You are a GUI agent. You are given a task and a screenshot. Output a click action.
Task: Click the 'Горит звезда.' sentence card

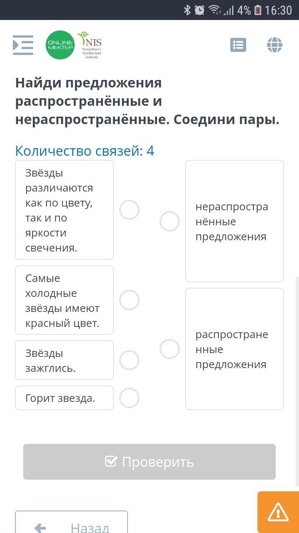pyautogui.click(x=64, y=398)
